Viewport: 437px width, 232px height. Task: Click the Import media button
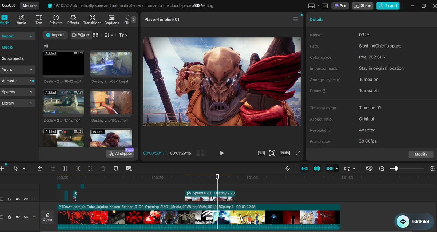click(55, 35)
